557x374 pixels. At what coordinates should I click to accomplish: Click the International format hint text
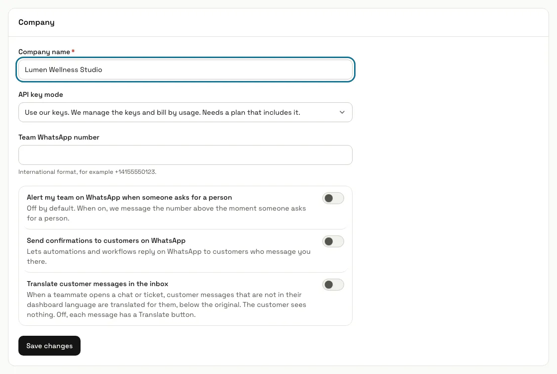88,172
